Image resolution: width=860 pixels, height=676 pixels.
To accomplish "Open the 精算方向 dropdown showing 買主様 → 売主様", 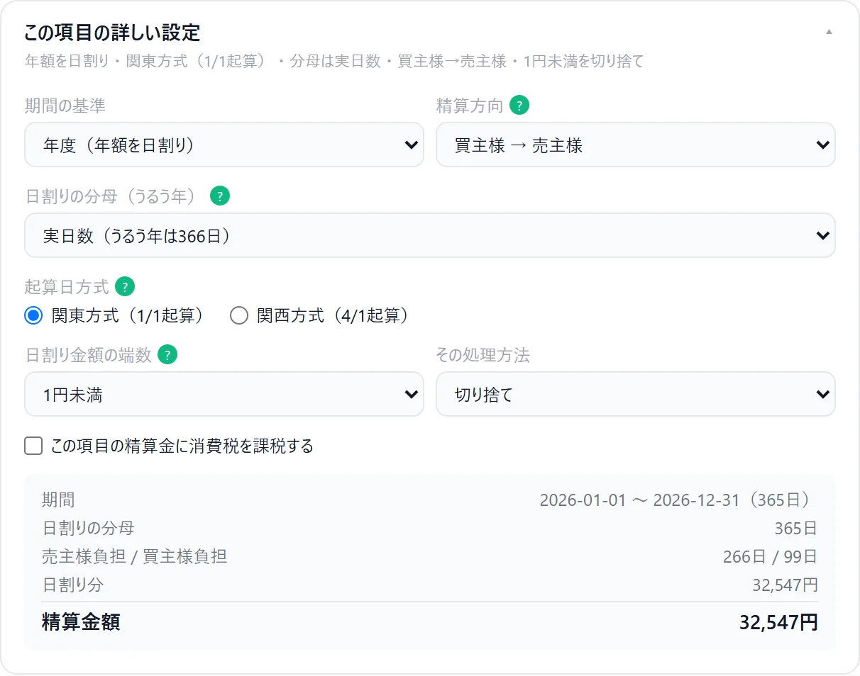I will [636, 145].
